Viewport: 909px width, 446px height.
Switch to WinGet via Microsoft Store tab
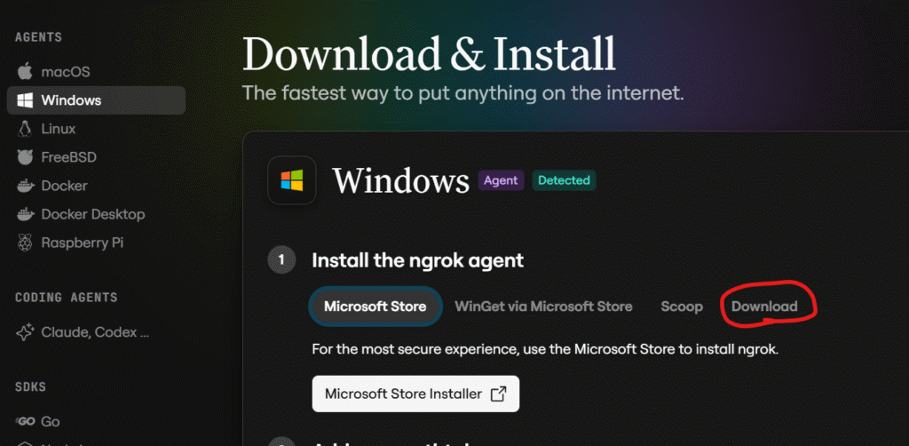tap(543, 307)
